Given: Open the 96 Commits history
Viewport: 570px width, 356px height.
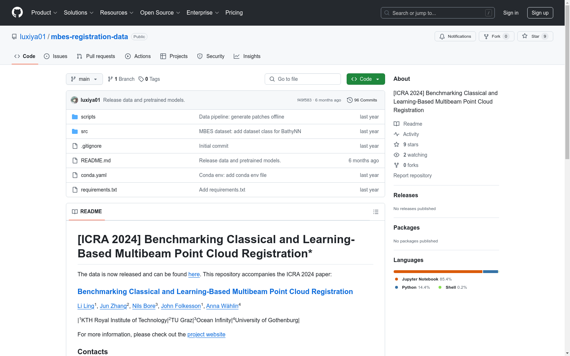Looking at the screenshot, I should 362,100.
